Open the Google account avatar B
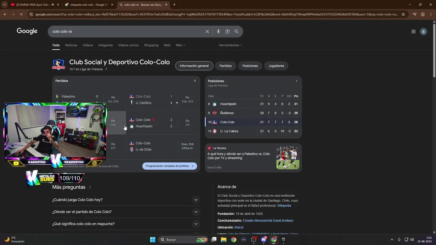Viewport: 436px width, 245px height. tap(423, 32)
